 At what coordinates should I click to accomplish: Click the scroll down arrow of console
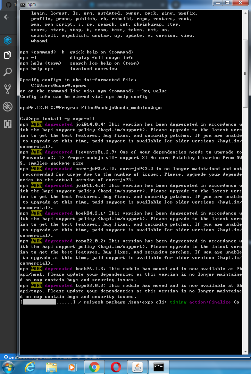tap(245, 352)
